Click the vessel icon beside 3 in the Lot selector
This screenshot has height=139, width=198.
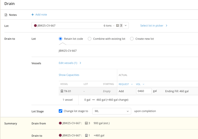pyautogui.click(x=117, y=26)
